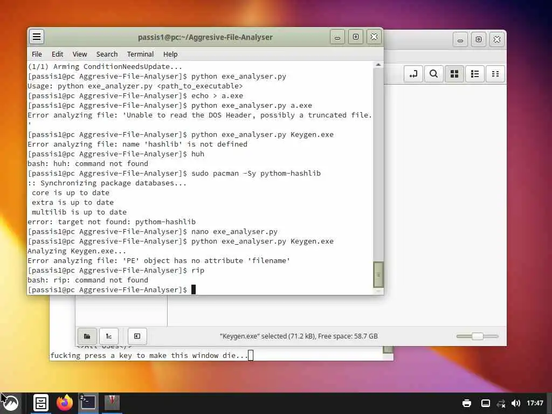Close the terminal window
552x414 pixels.
pyautogui.click(x=374, y=37)
